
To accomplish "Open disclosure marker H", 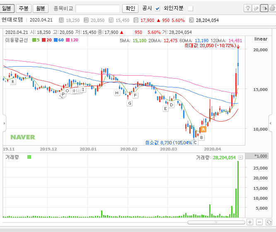I will point(117,93).
